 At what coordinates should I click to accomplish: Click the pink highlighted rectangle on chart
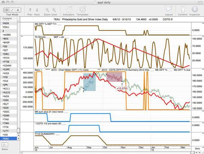(114, 77)
